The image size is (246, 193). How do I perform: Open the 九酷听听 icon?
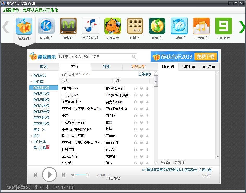coord(223,26)
